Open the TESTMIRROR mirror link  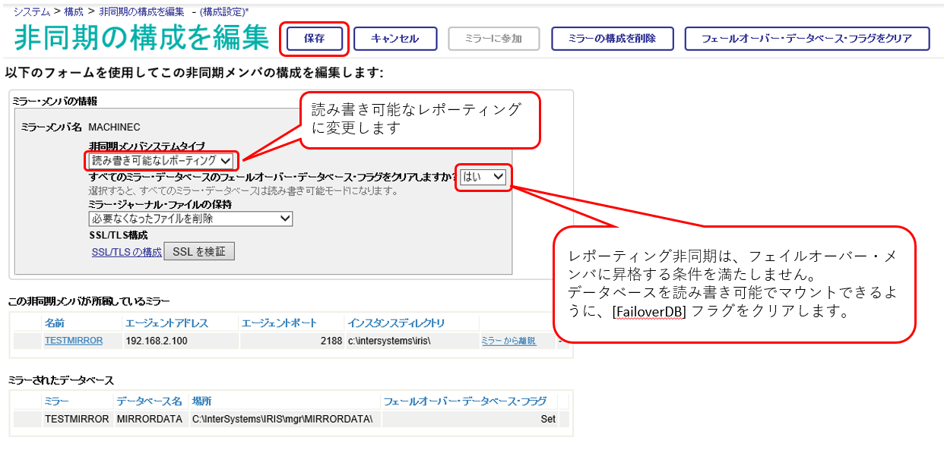(73, 341)
